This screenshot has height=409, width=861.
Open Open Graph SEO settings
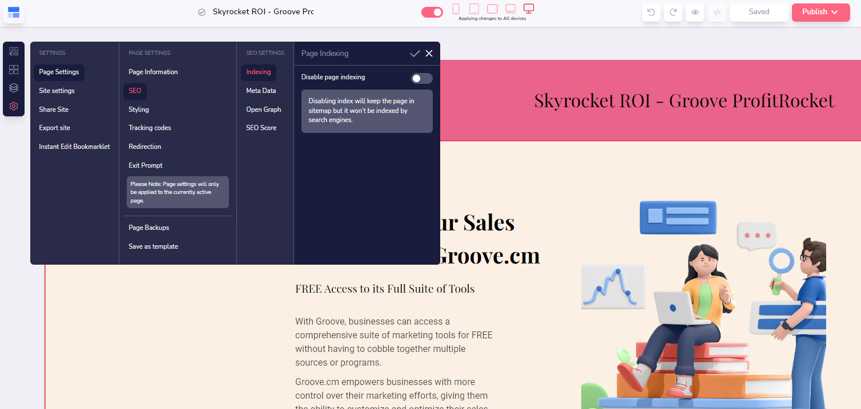pos(264,110)
